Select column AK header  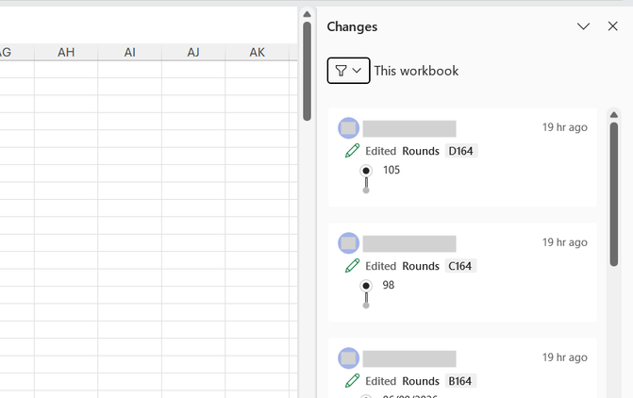[x=258, y=52]
